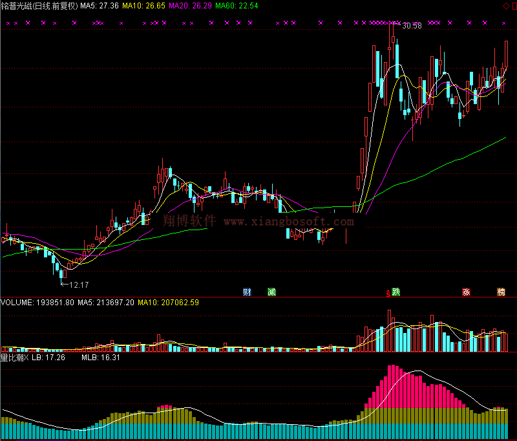Viewport: 517px width, 441px height.
Task: Click the green 跌 event marker
Action: [x=396, y=292]
